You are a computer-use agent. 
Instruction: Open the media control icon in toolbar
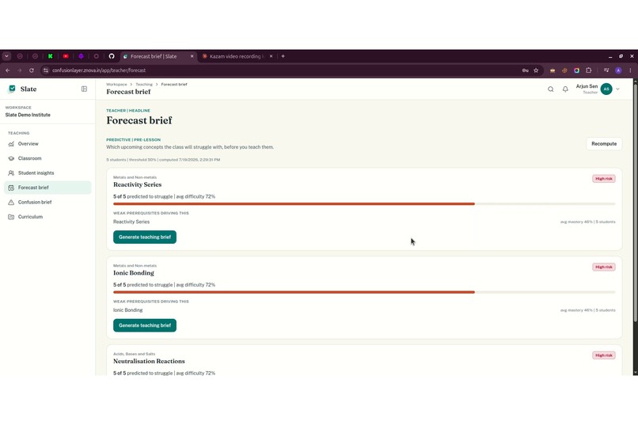point(606,70)
